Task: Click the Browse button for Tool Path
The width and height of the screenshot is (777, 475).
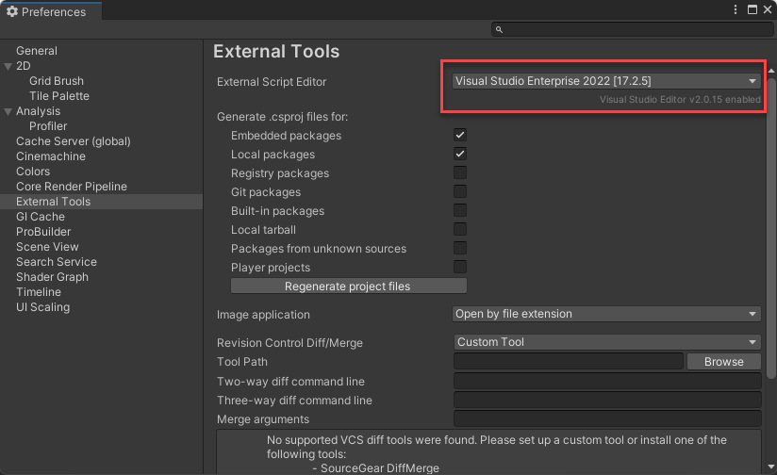Action: click(723, 362)
